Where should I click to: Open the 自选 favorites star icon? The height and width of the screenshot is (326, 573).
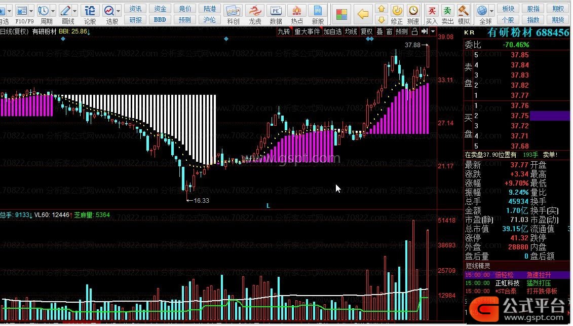click(x=2, y=11)
